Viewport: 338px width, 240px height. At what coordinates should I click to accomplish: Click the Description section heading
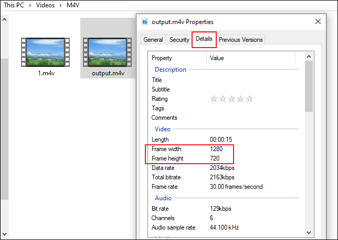click(171, 70)
